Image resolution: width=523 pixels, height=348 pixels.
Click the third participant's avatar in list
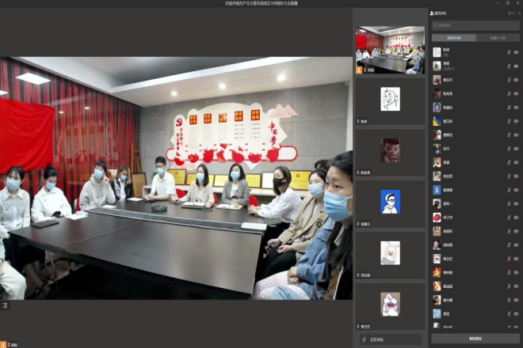point(437,79)
